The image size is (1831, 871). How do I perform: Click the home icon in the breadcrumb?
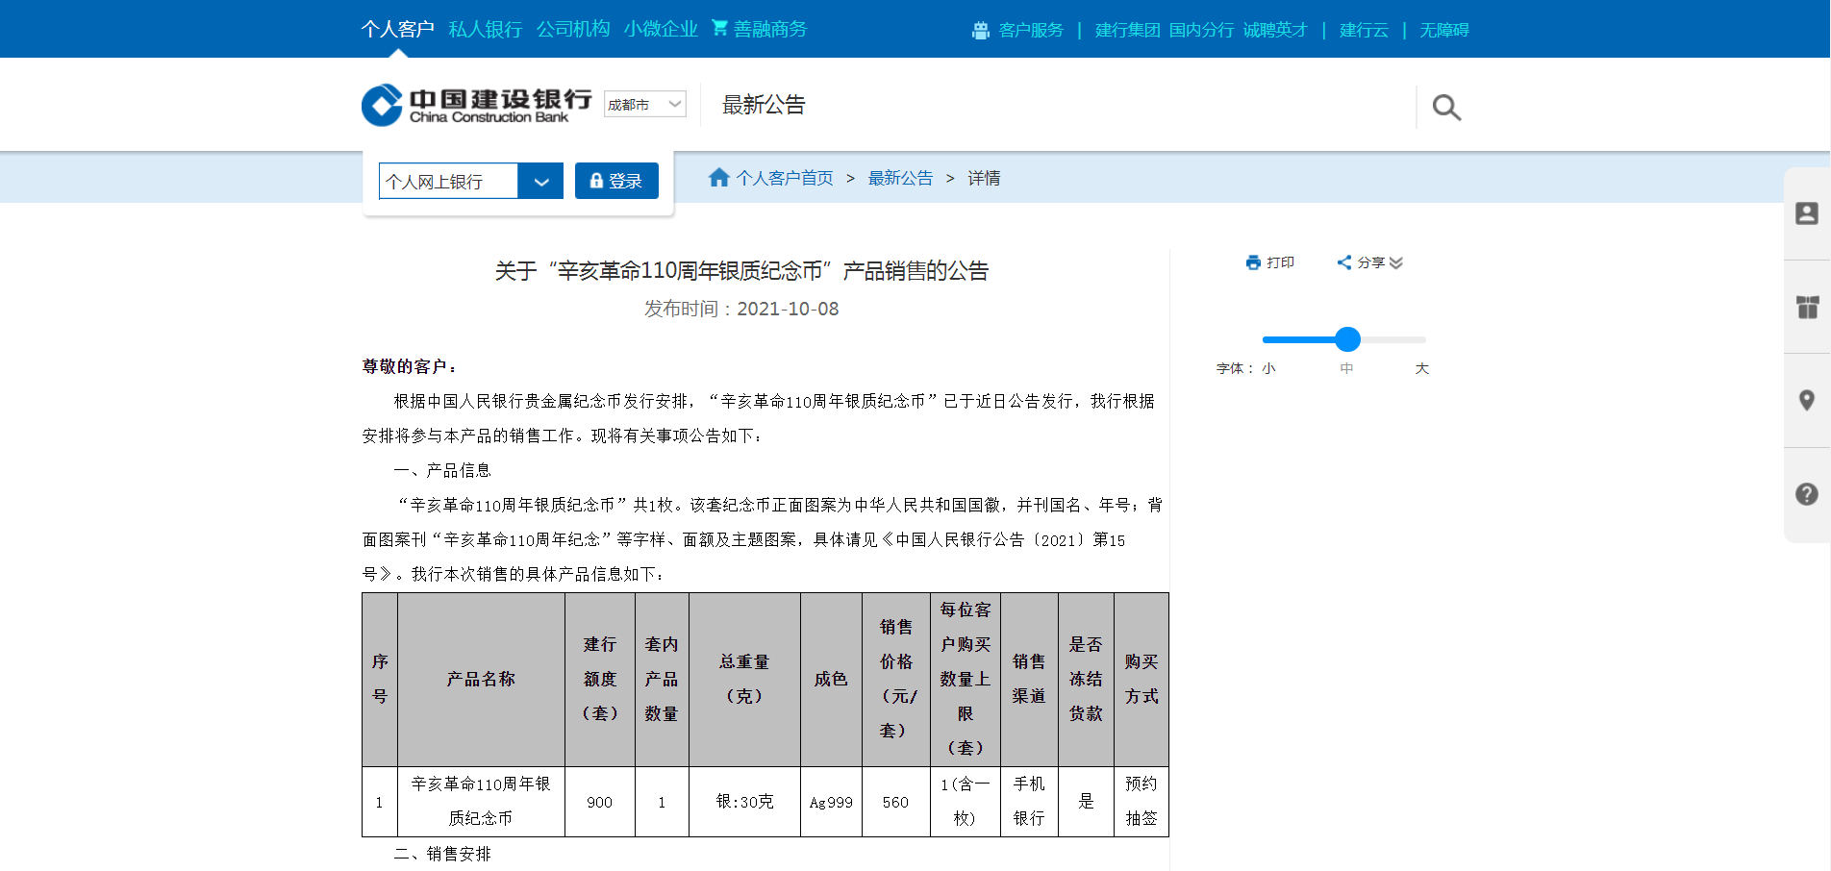click(x=718, y=178)
